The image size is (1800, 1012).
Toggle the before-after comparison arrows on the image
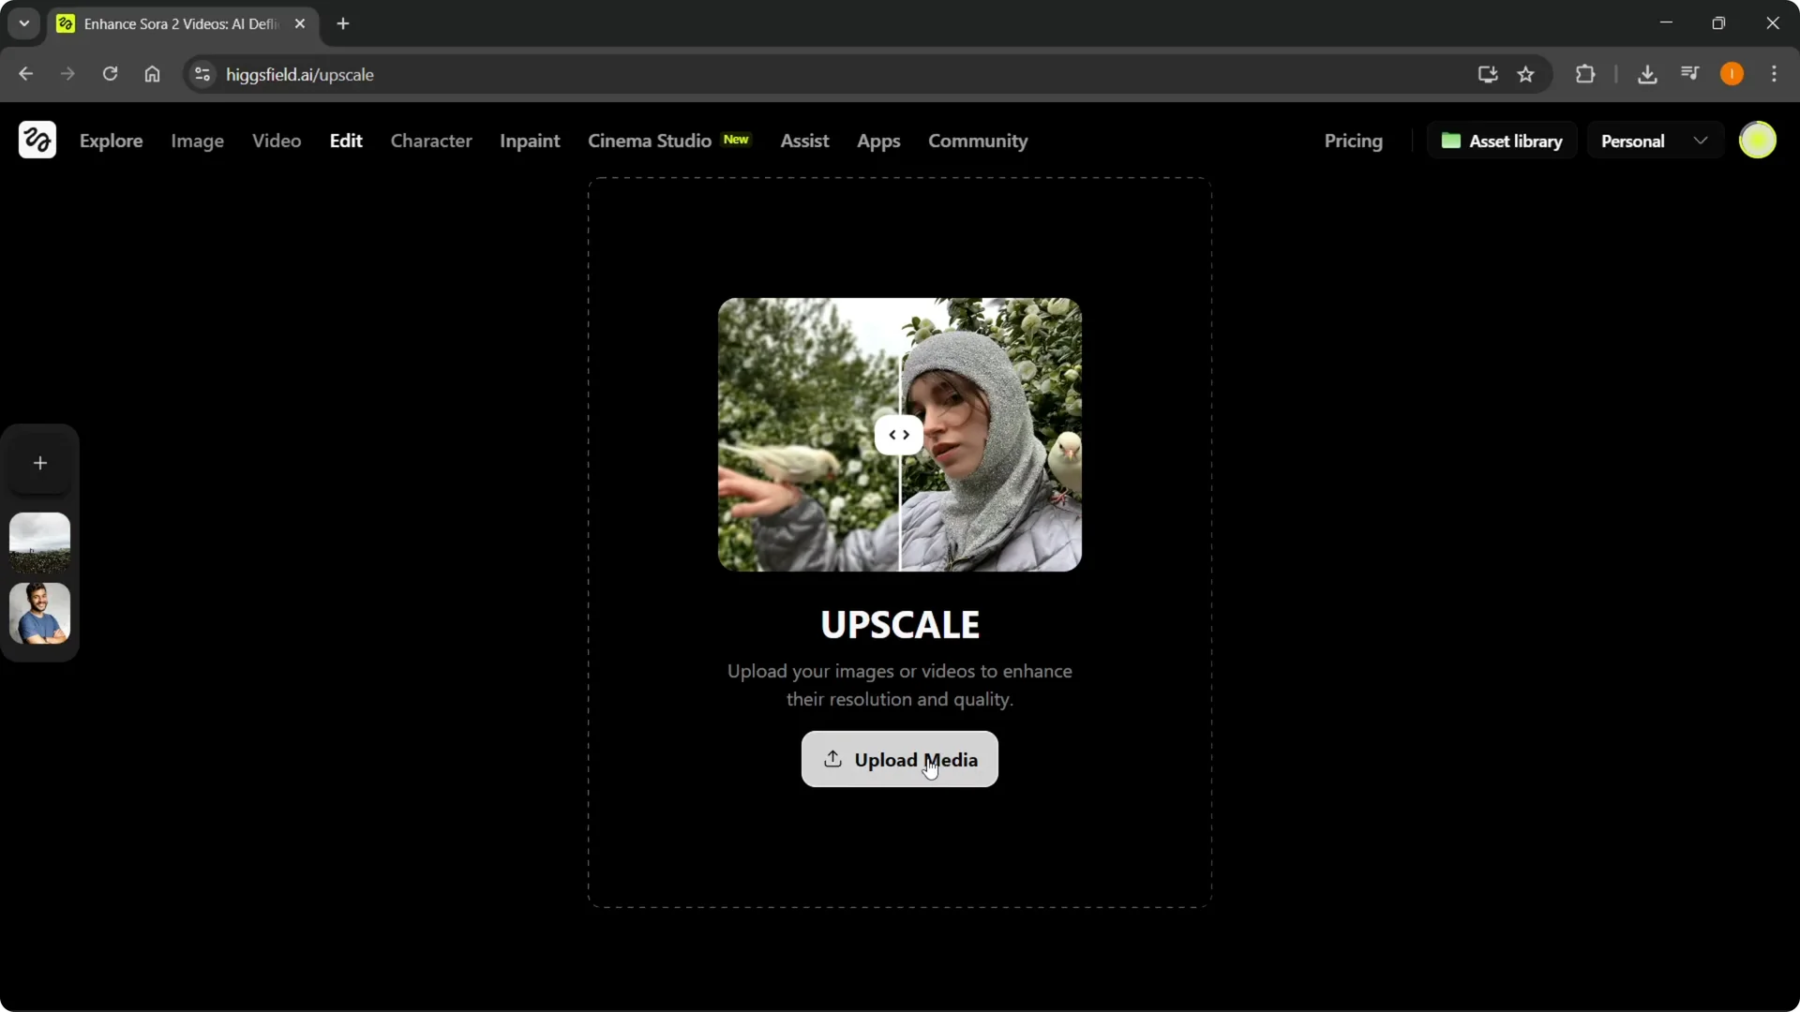click(x=898, y=434)
